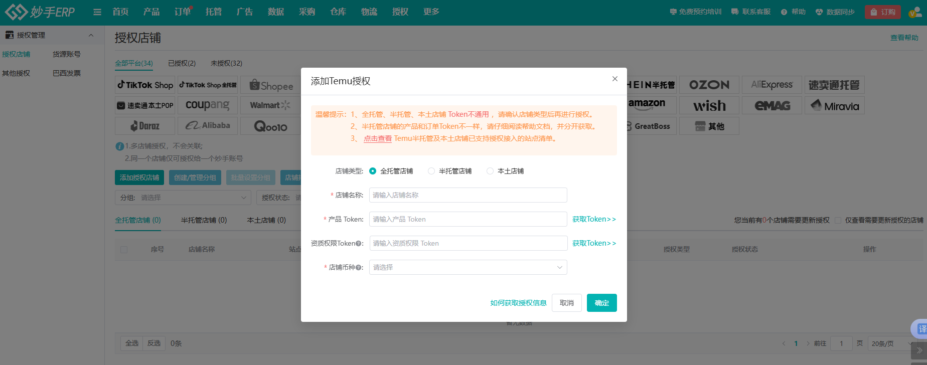Expand the 店铺币种 dropdown
The width and height of the screenshot is (927, 365).
pos(468,267)
